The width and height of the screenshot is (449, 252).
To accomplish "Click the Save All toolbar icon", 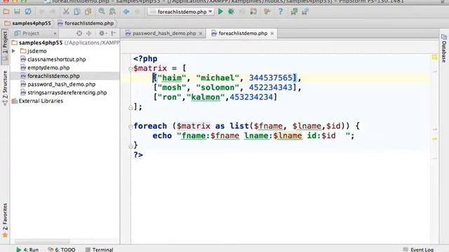I will coord(17,12).
